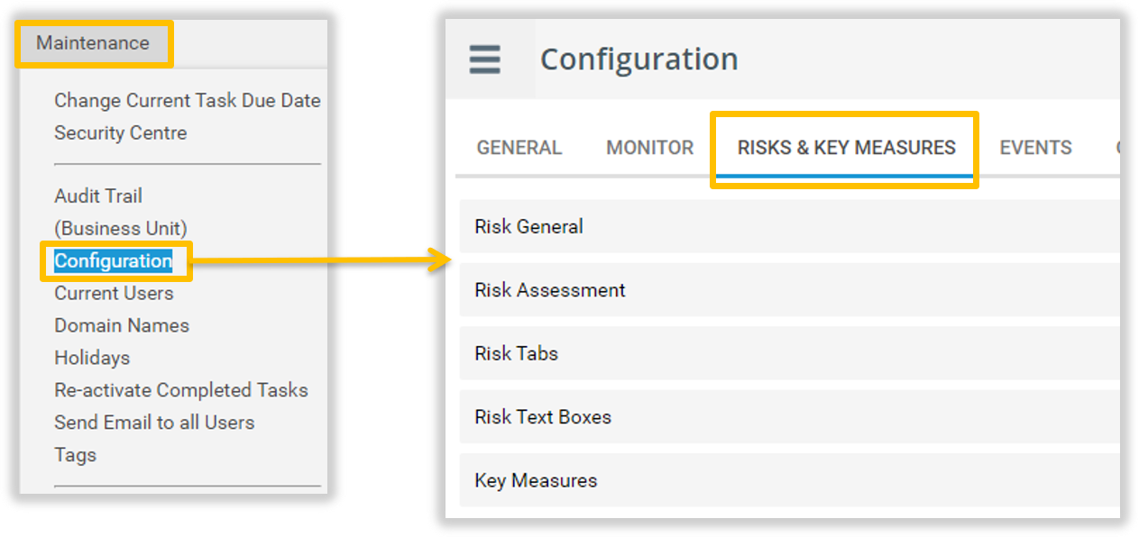
Task: Choose Re-activate Completed Tasks
Action: 181,391
